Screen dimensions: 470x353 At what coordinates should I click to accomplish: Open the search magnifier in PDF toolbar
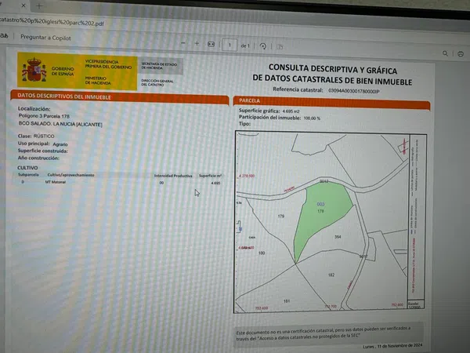pos(446,53)
